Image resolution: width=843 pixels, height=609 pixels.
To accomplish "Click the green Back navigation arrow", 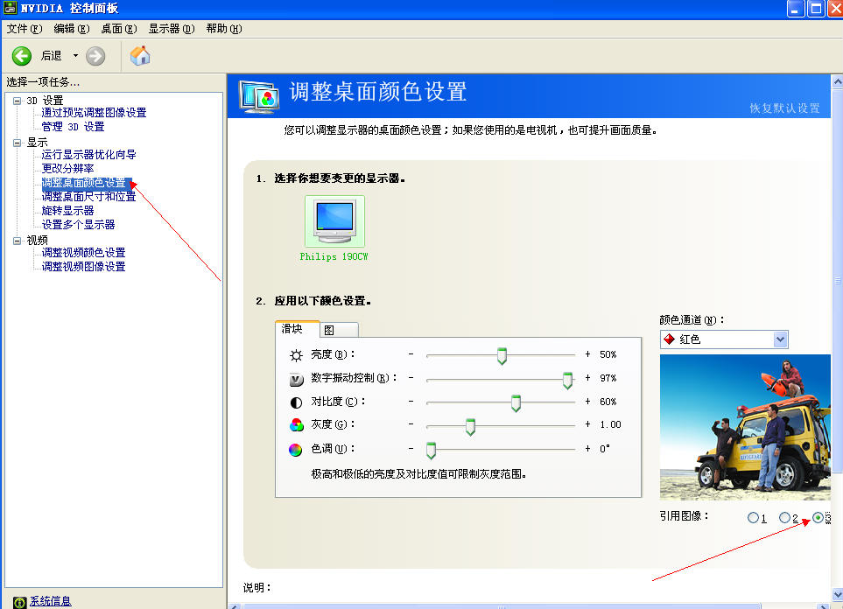I will (x=19, y=55).
